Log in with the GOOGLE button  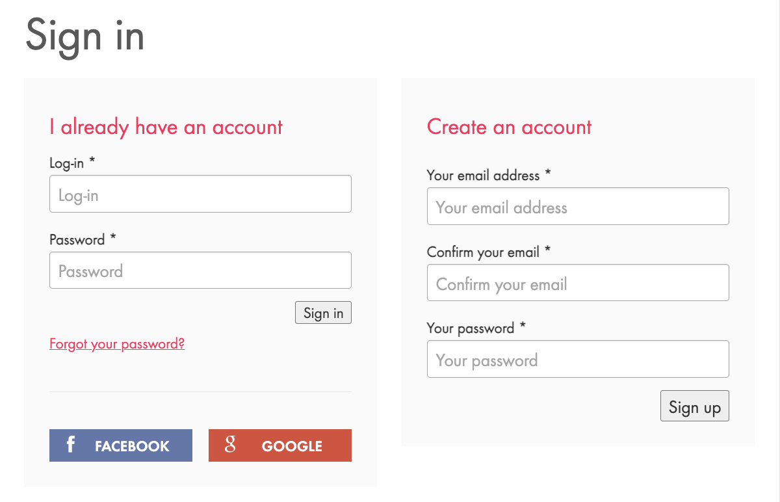click(280, 445)
